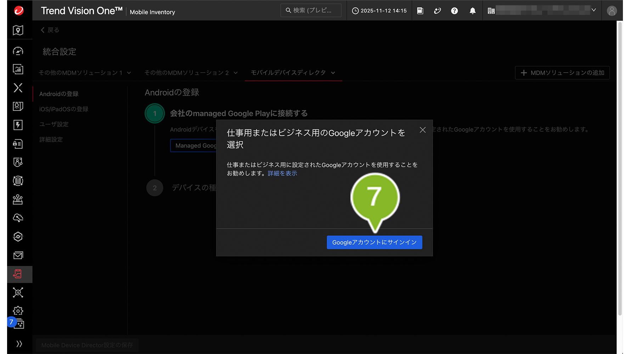Click the user profile avatar icon

coord(612,11)
